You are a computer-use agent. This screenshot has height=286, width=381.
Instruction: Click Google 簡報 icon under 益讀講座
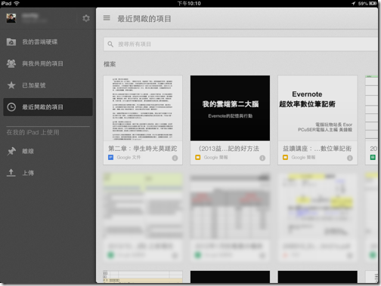coord(285,158)
